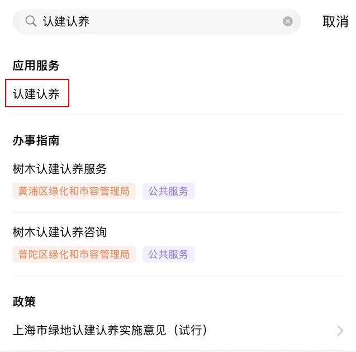Image resolution: width=356 pixels, height=352 pixels.
Task: Click 公共服务 tag under 树木认建认养服务
Action: pyautogui.click(x=168, y=191)
